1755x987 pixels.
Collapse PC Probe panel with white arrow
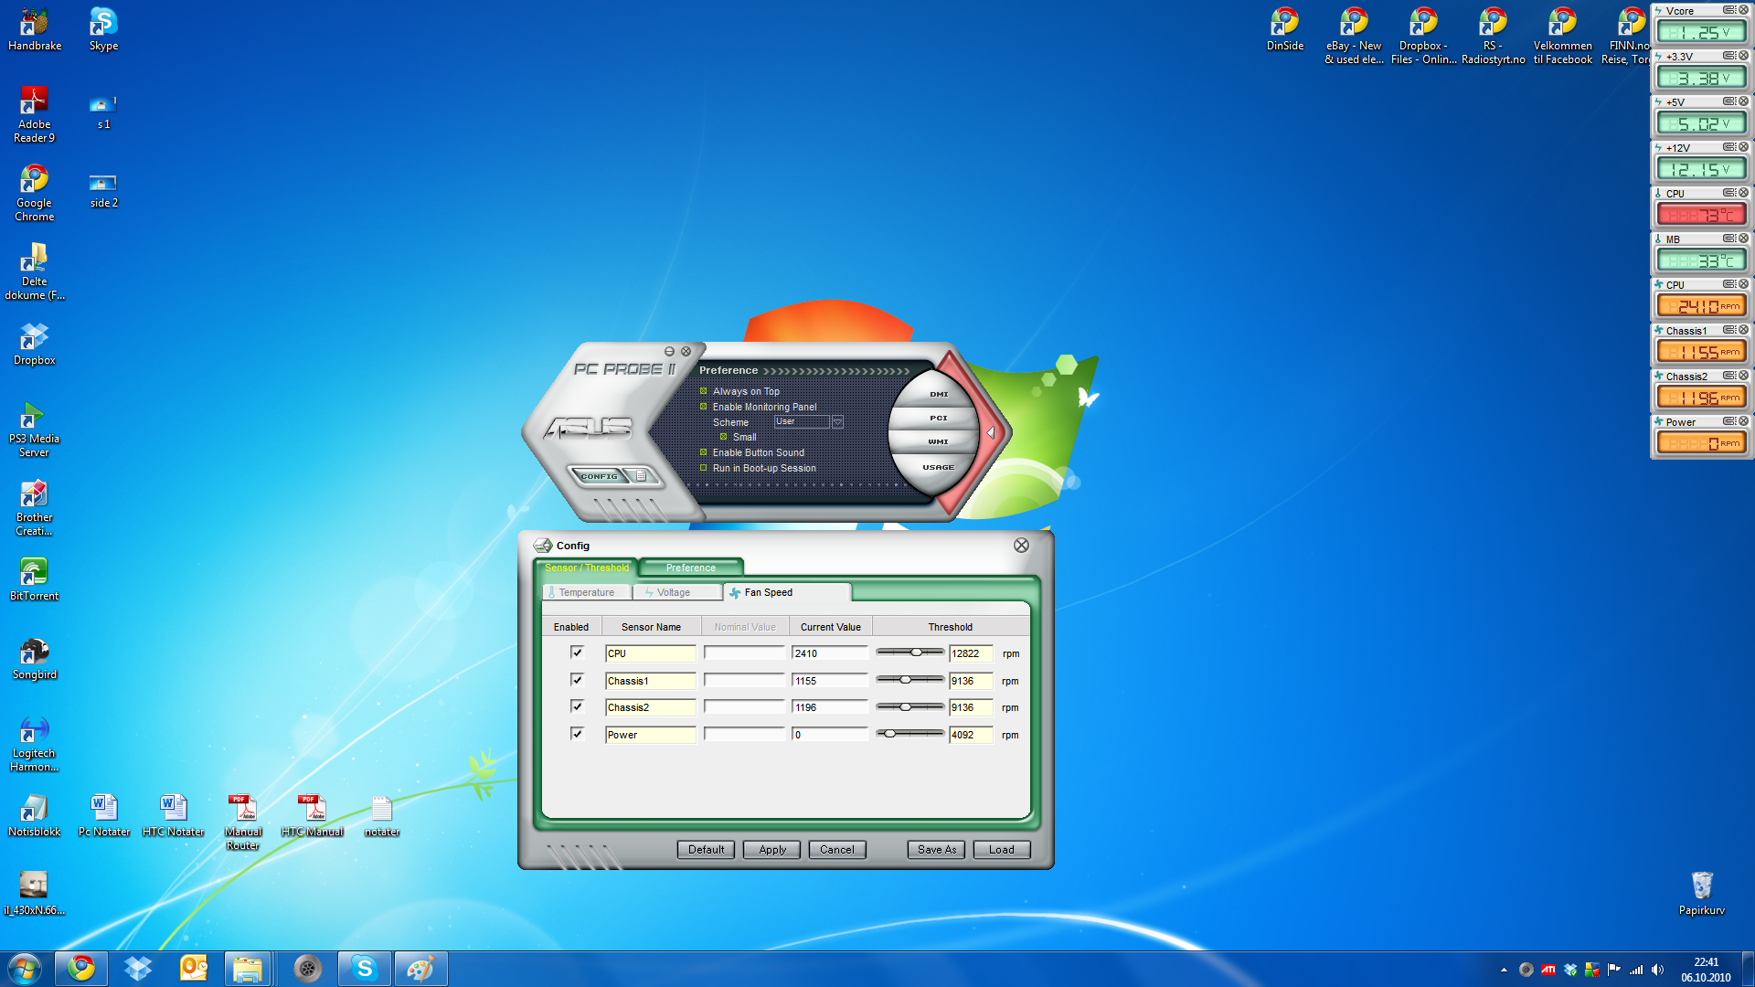point(990,433)
